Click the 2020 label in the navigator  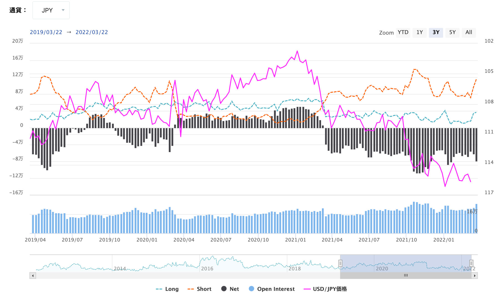382,268
